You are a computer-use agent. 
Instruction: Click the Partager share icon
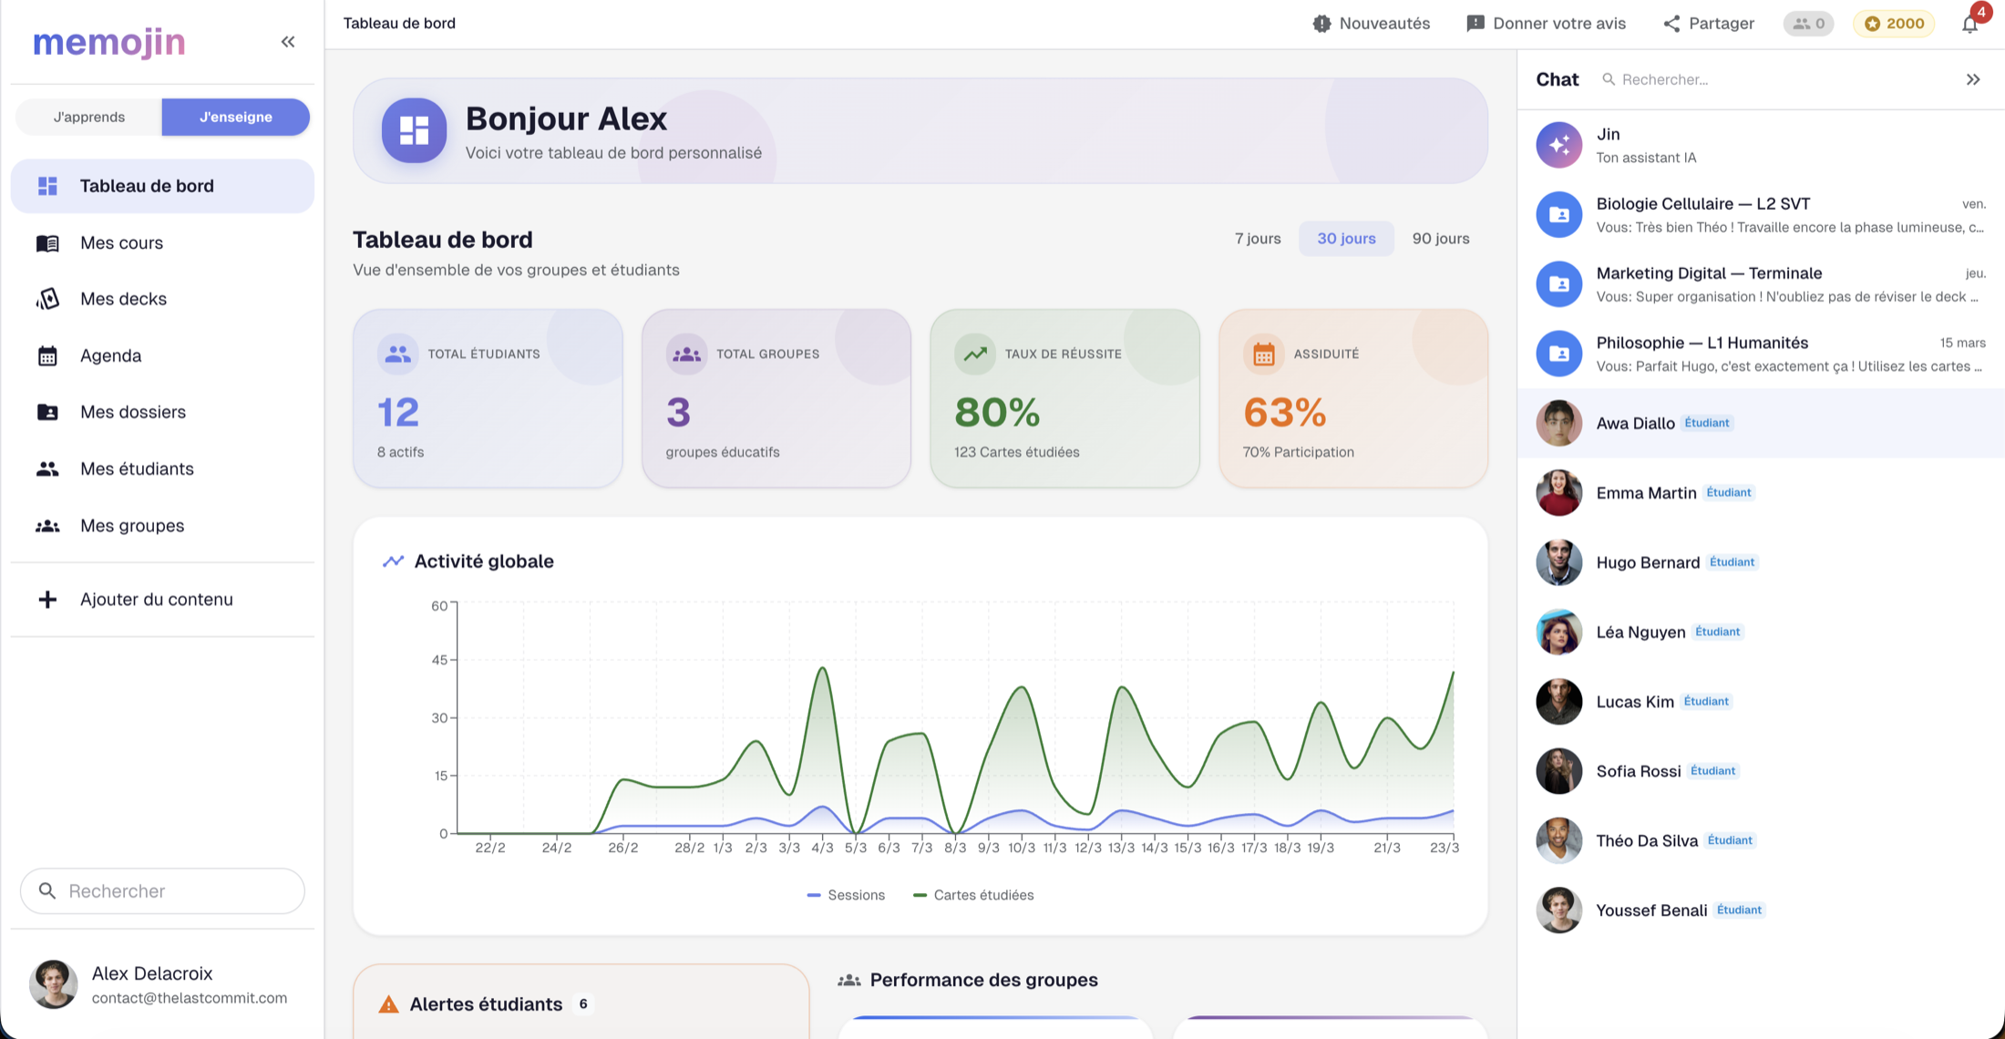[x=1671, y=24]
